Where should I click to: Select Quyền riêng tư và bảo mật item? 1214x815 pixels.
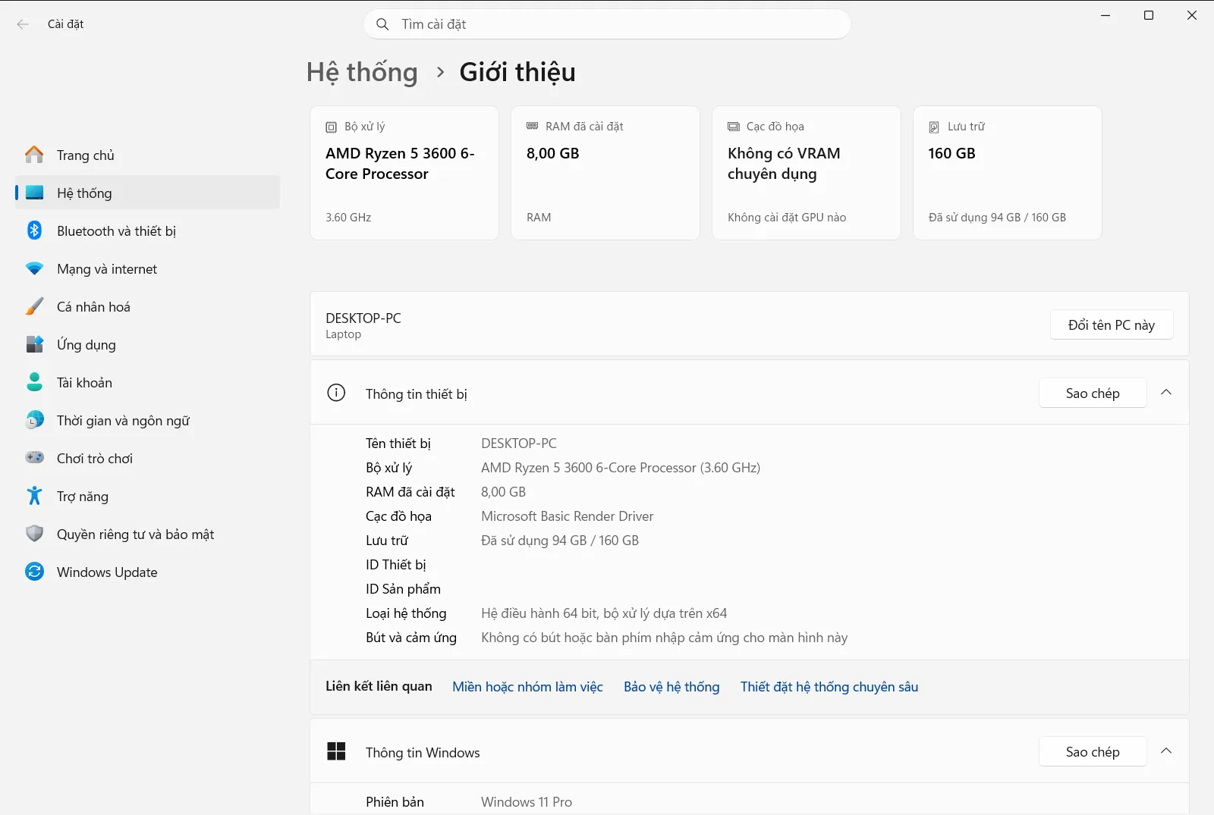147,534
